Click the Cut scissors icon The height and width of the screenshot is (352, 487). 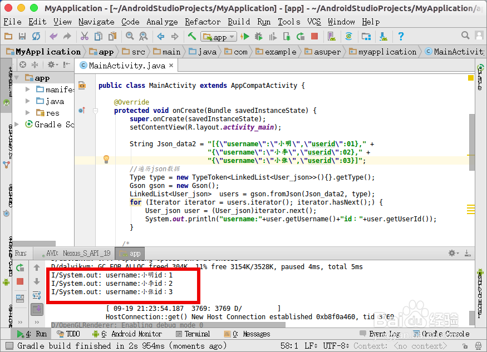point(84,36)
